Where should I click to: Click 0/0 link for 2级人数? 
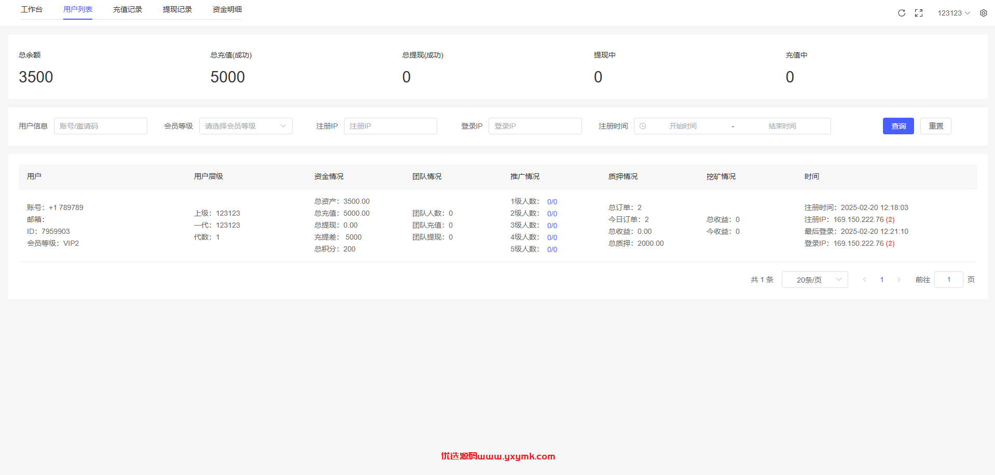point(552,214)
